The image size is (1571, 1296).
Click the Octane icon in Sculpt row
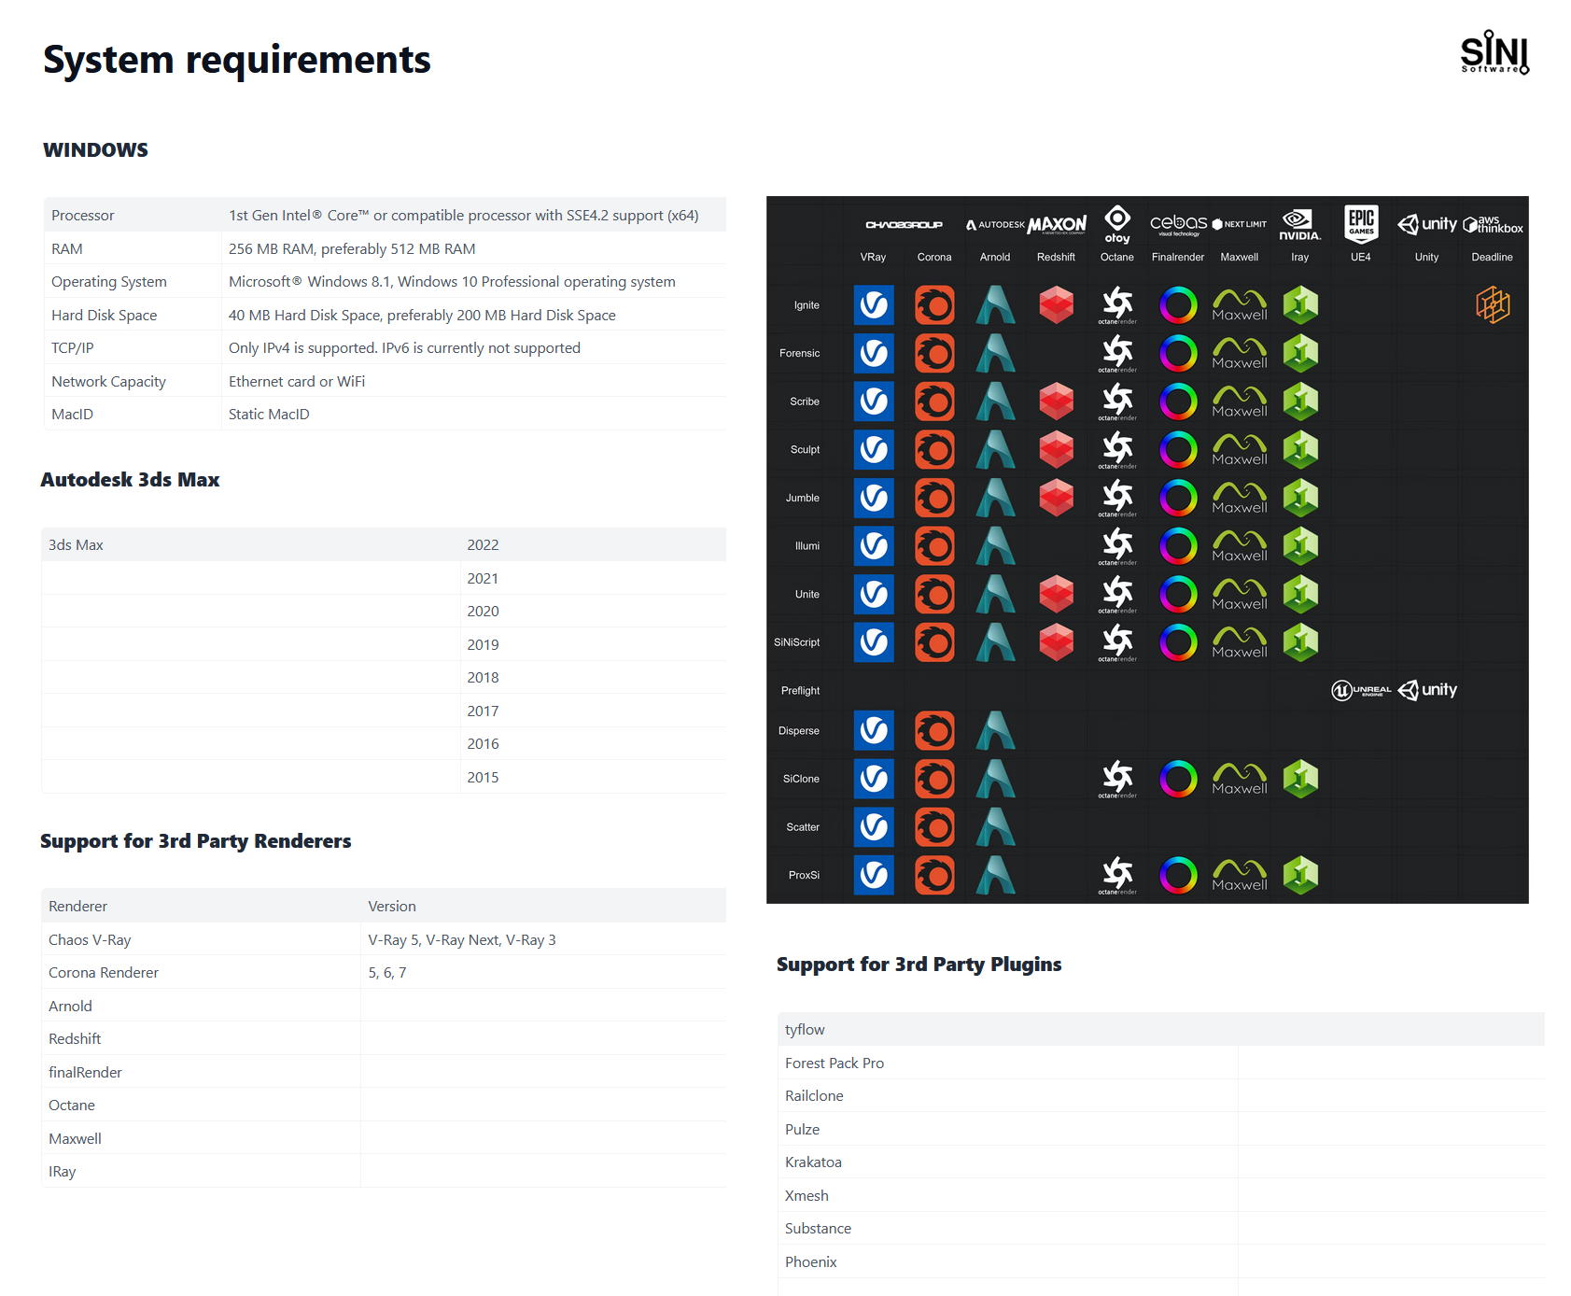tap(1117, 450)
